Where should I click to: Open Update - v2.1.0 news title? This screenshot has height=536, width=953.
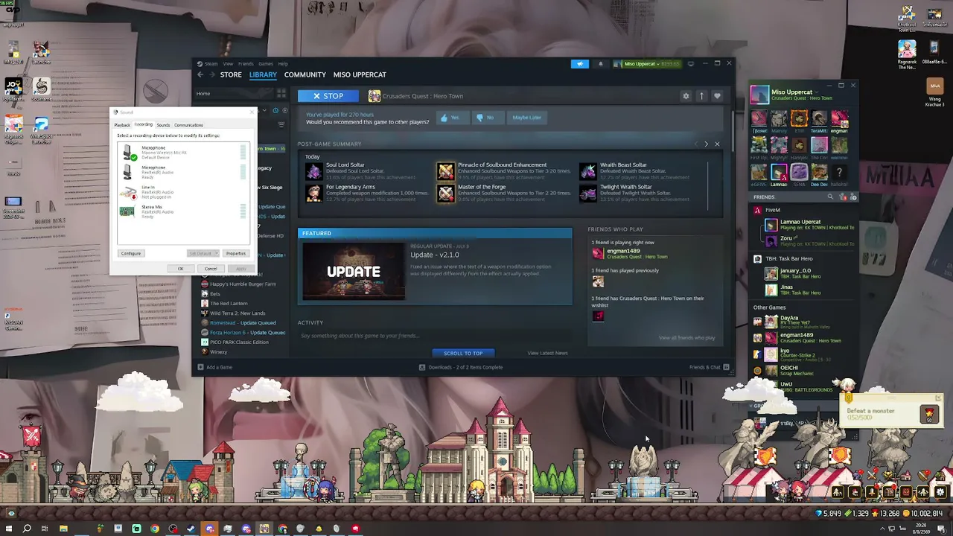[435, 255]
